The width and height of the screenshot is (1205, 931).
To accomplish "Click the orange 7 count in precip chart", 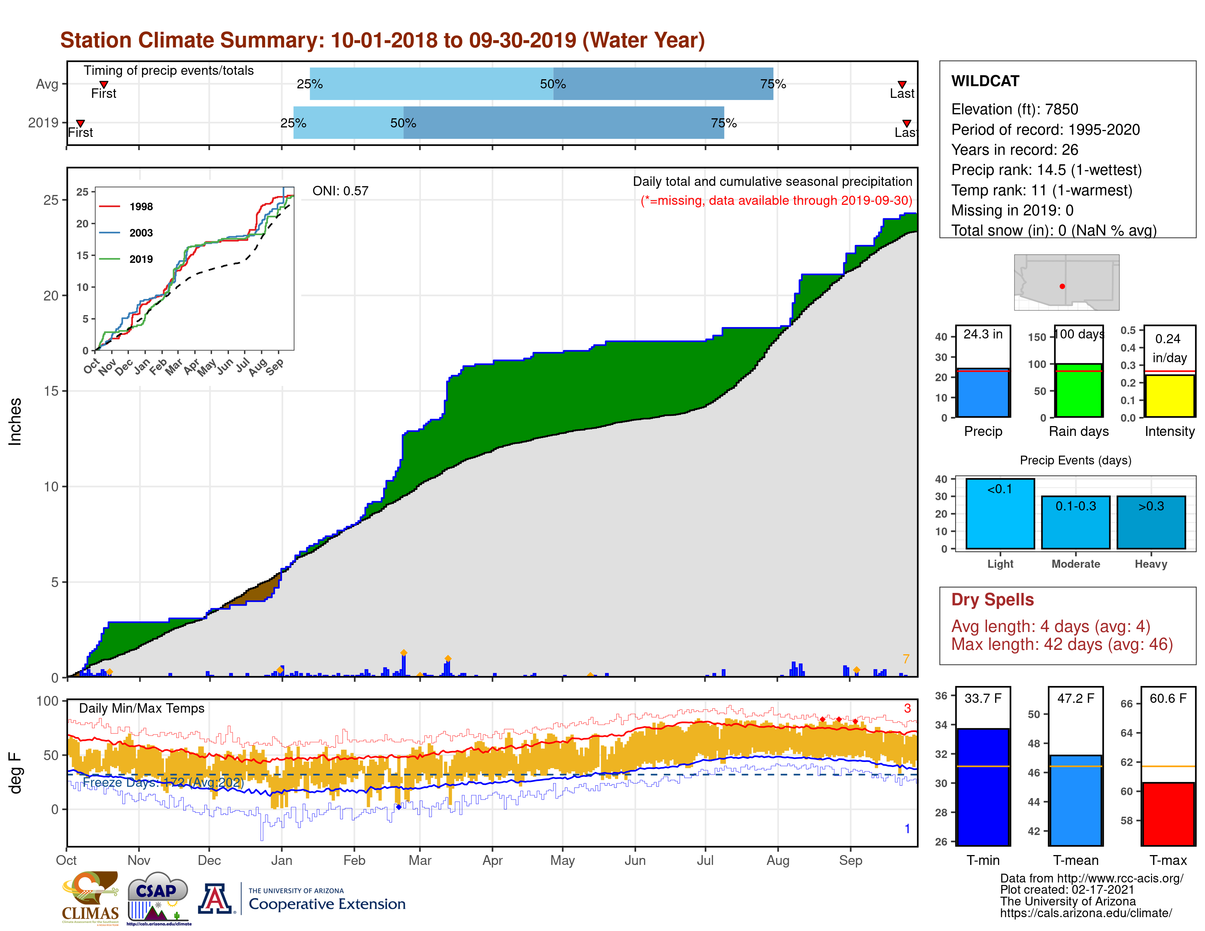I will [x=906, y=659].
